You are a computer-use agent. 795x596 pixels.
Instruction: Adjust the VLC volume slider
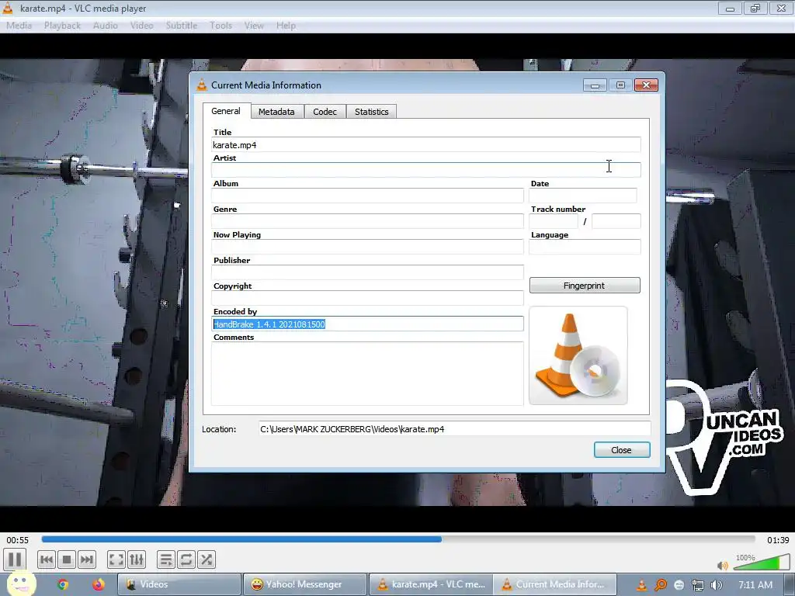761,563
